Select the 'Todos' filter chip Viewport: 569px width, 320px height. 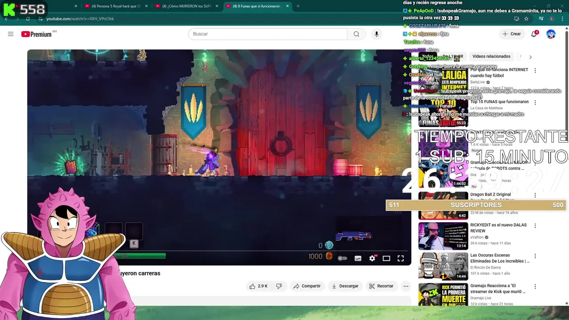pyautogui.click(x=428, y=56)
